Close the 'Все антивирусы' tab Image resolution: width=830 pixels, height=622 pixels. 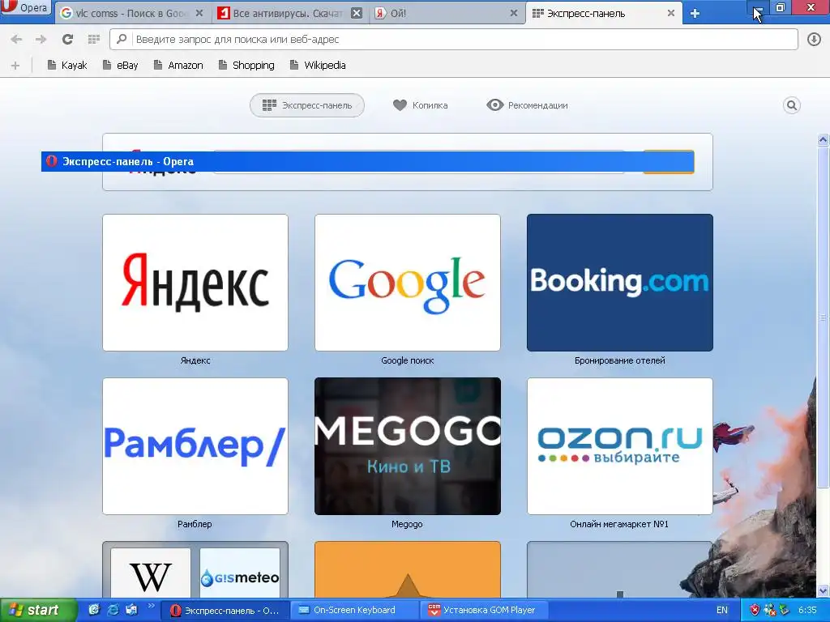357,13
